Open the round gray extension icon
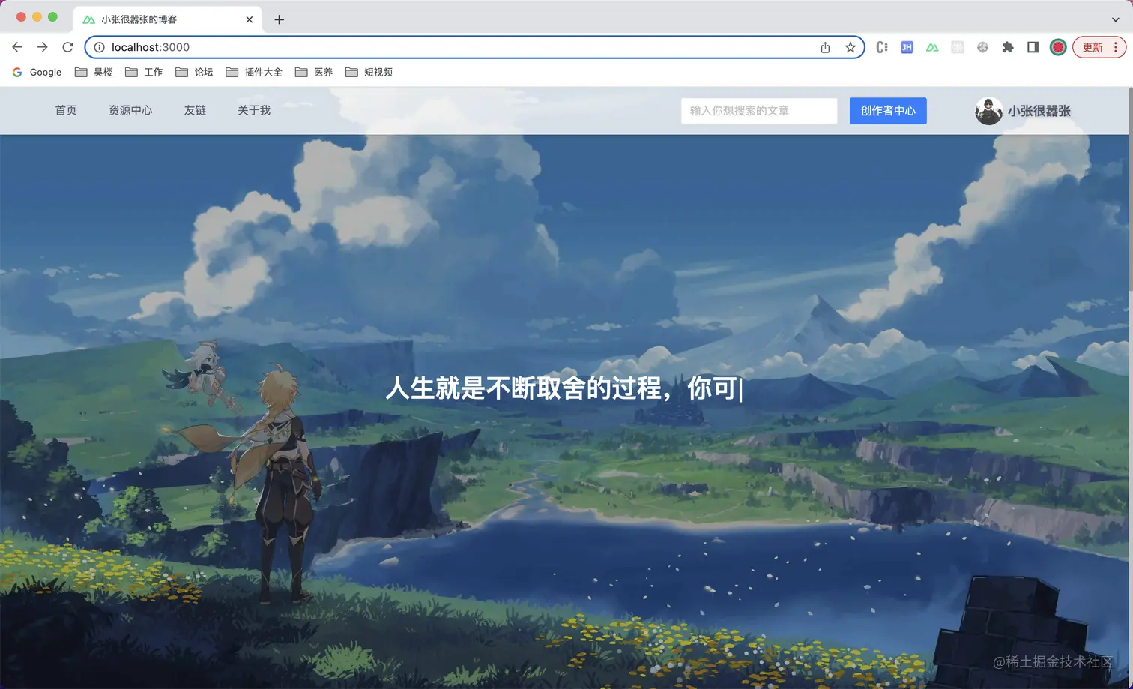This screenshot has height=689, width=1133. click(982, 47)
